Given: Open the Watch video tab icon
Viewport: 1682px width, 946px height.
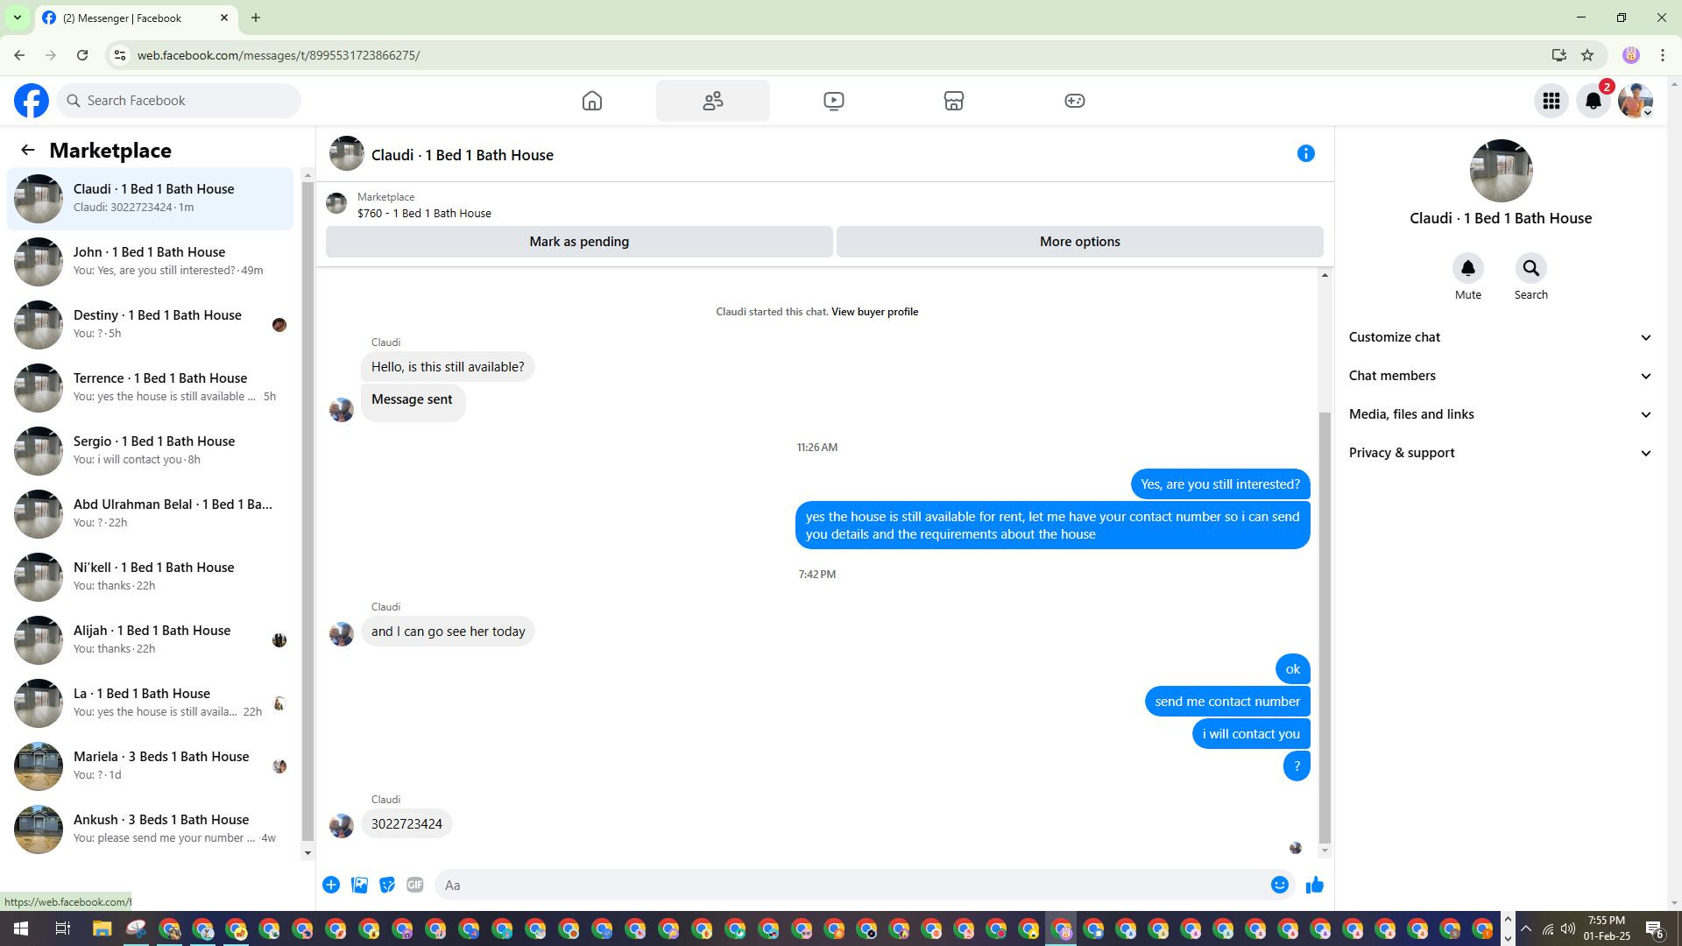Looking at the screenshot, I should [x=833, y=101].
